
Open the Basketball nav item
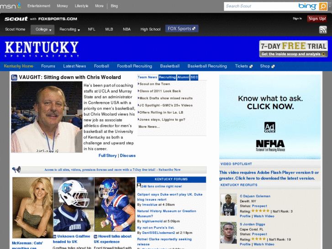(170, 66)
